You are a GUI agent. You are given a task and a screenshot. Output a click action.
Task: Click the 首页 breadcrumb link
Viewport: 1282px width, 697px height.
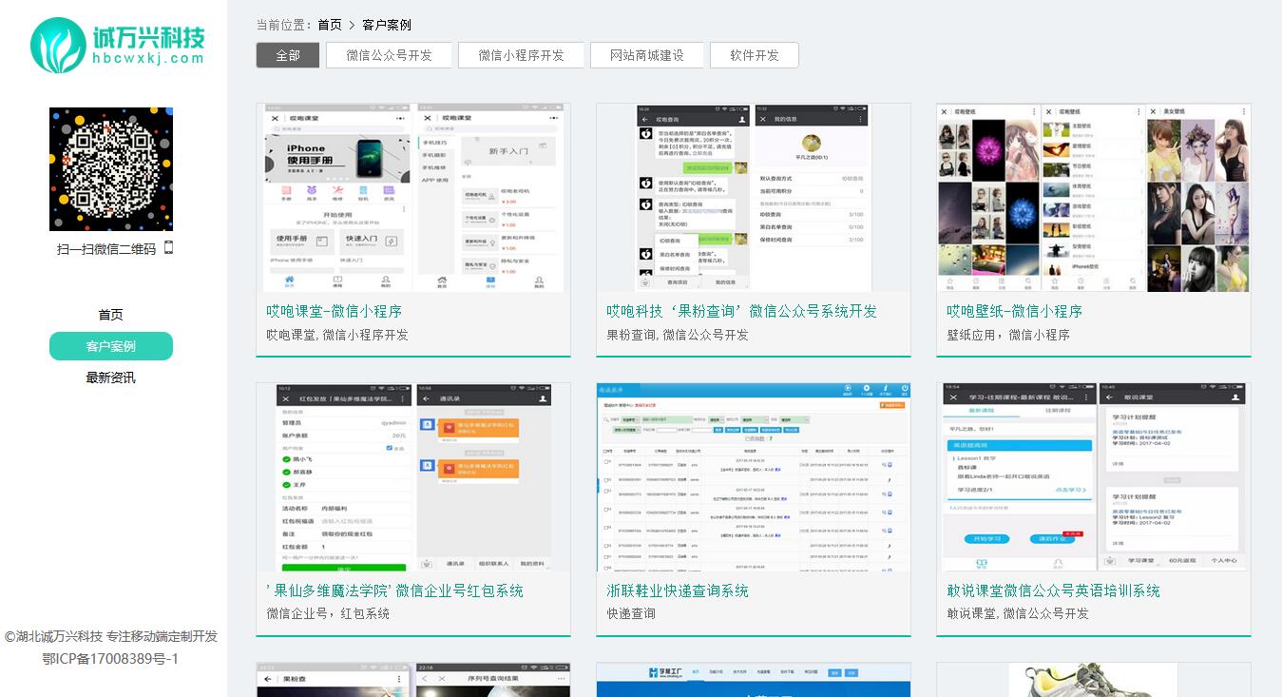[x=330, y=25]
